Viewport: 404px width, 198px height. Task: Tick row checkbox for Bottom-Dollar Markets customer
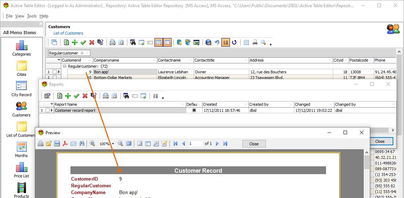point(54,77)
